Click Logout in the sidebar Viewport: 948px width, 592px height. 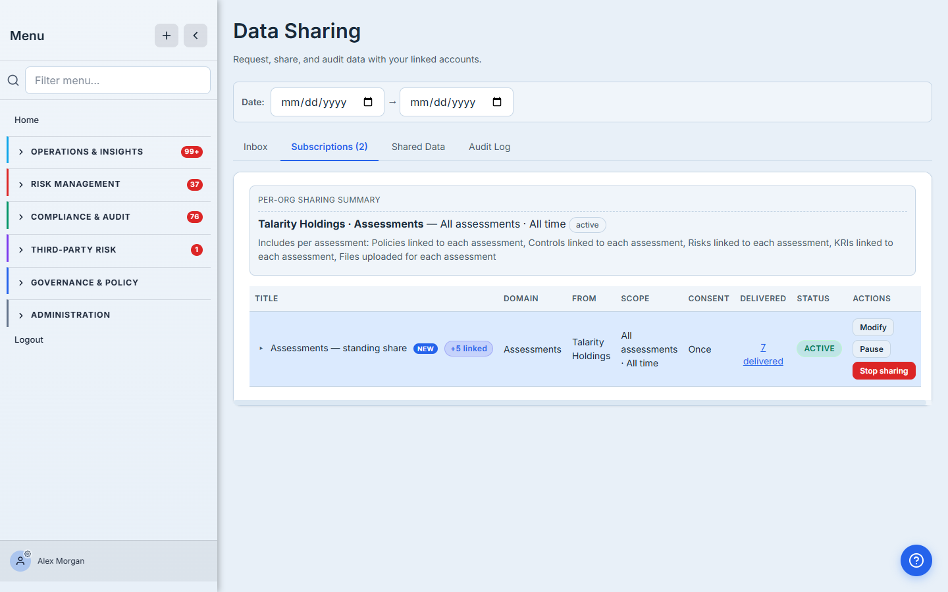tap(29, 339)
